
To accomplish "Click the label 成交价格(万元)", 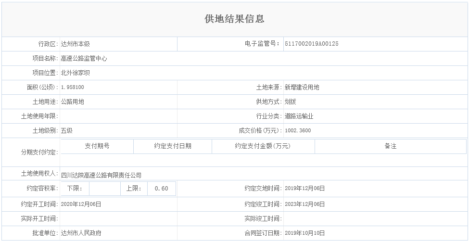I will 261,130.
